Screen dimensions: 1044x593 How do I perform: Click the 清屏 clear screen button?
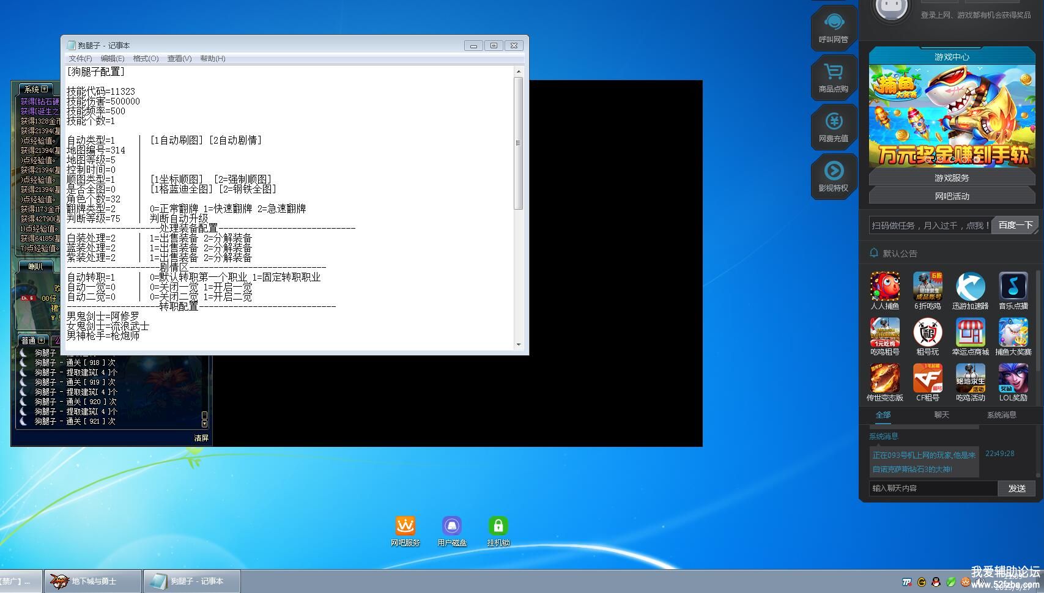click(x=201, y=438)
